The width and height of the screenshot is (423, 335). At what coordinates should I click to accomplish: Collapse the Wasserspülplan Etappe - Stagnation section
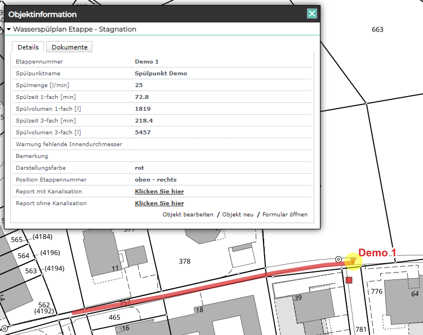click(x=9, y=29)
